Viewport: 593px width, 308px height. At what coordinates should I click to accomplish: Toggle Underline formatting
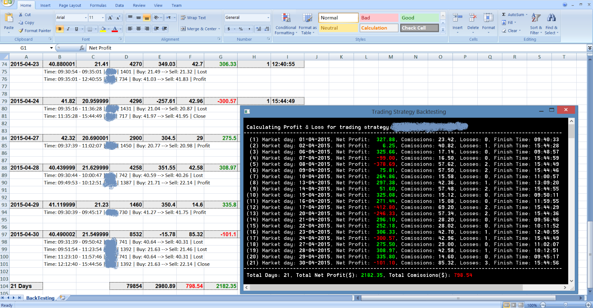[x=77, y=29]
